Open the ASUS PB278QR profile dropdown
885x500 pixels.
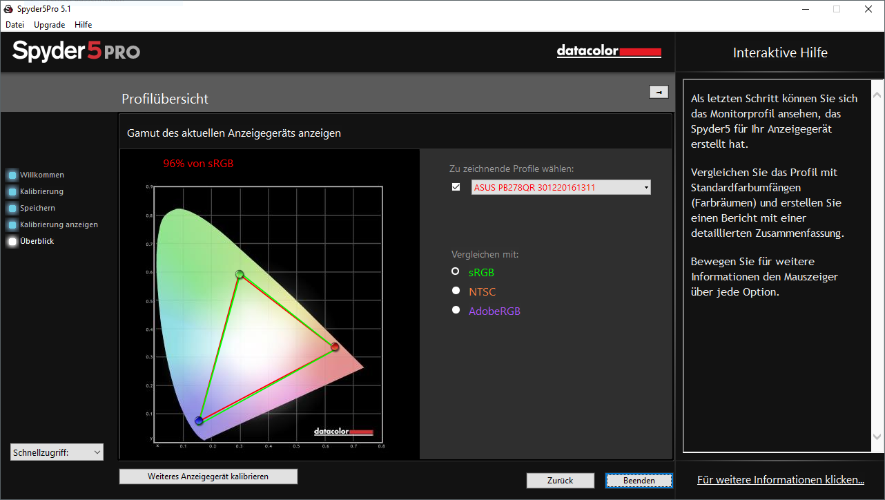point(561,187)
